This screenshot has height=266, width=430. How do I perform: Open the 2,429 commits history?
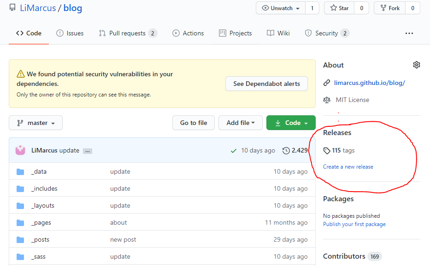tap(295, 150)
